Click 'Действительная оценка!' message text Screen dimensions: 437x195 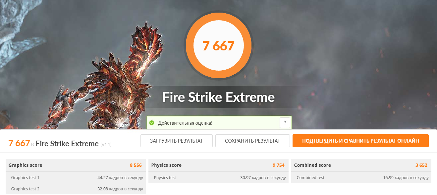pos(185,123)
